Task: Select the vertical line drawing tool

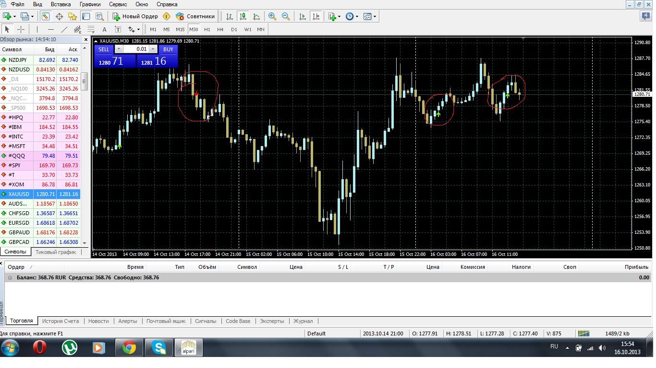Action: click(37, 29)
